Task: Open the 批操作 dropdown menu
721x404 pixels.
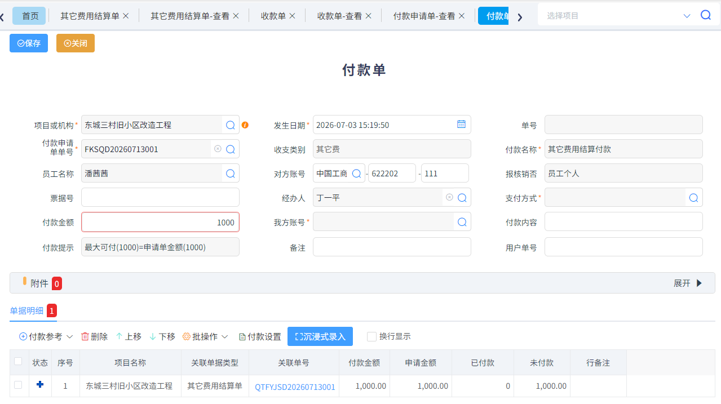Action: (x=205, y=336)
